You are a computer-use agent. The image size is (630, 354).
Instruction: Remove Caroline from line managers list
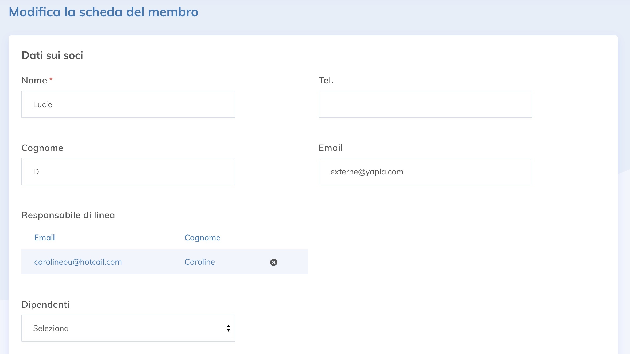click(273, 262)
